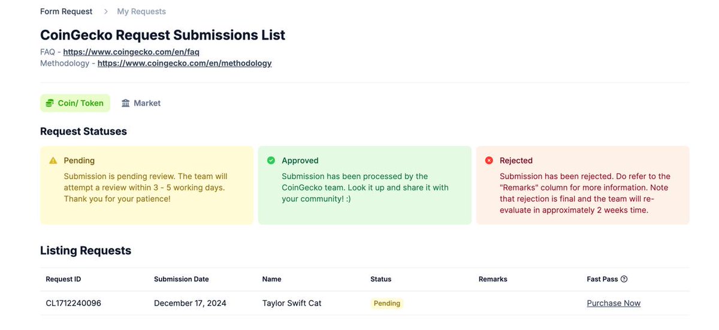Click the Pending status card heading
This screenshot has height=330, width=719.
[79, 161]
